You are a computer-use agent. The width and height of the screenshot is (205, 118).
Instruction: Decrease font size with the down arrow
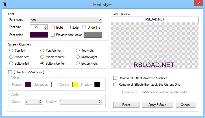pyautogui.click(x=45, y=28)
